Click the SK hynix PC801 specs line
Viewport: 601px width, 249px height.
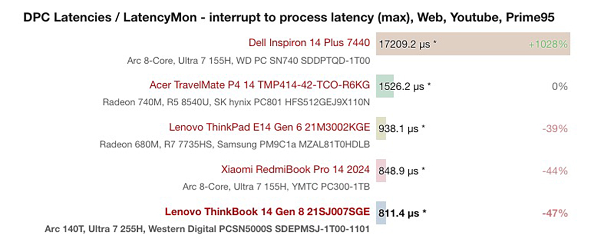point(236,102)
